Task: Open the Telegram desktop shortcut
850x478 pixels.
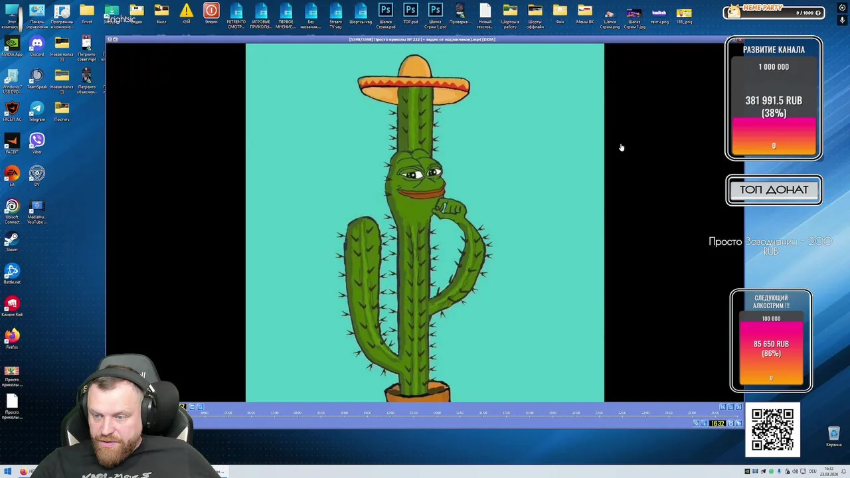Action: (x=37, y=111)
